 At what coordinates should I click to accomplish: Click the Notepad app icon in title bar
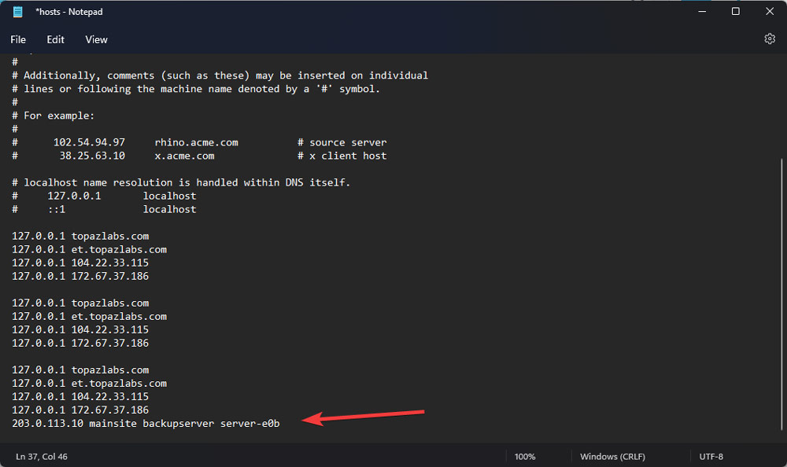pos(17,12)
